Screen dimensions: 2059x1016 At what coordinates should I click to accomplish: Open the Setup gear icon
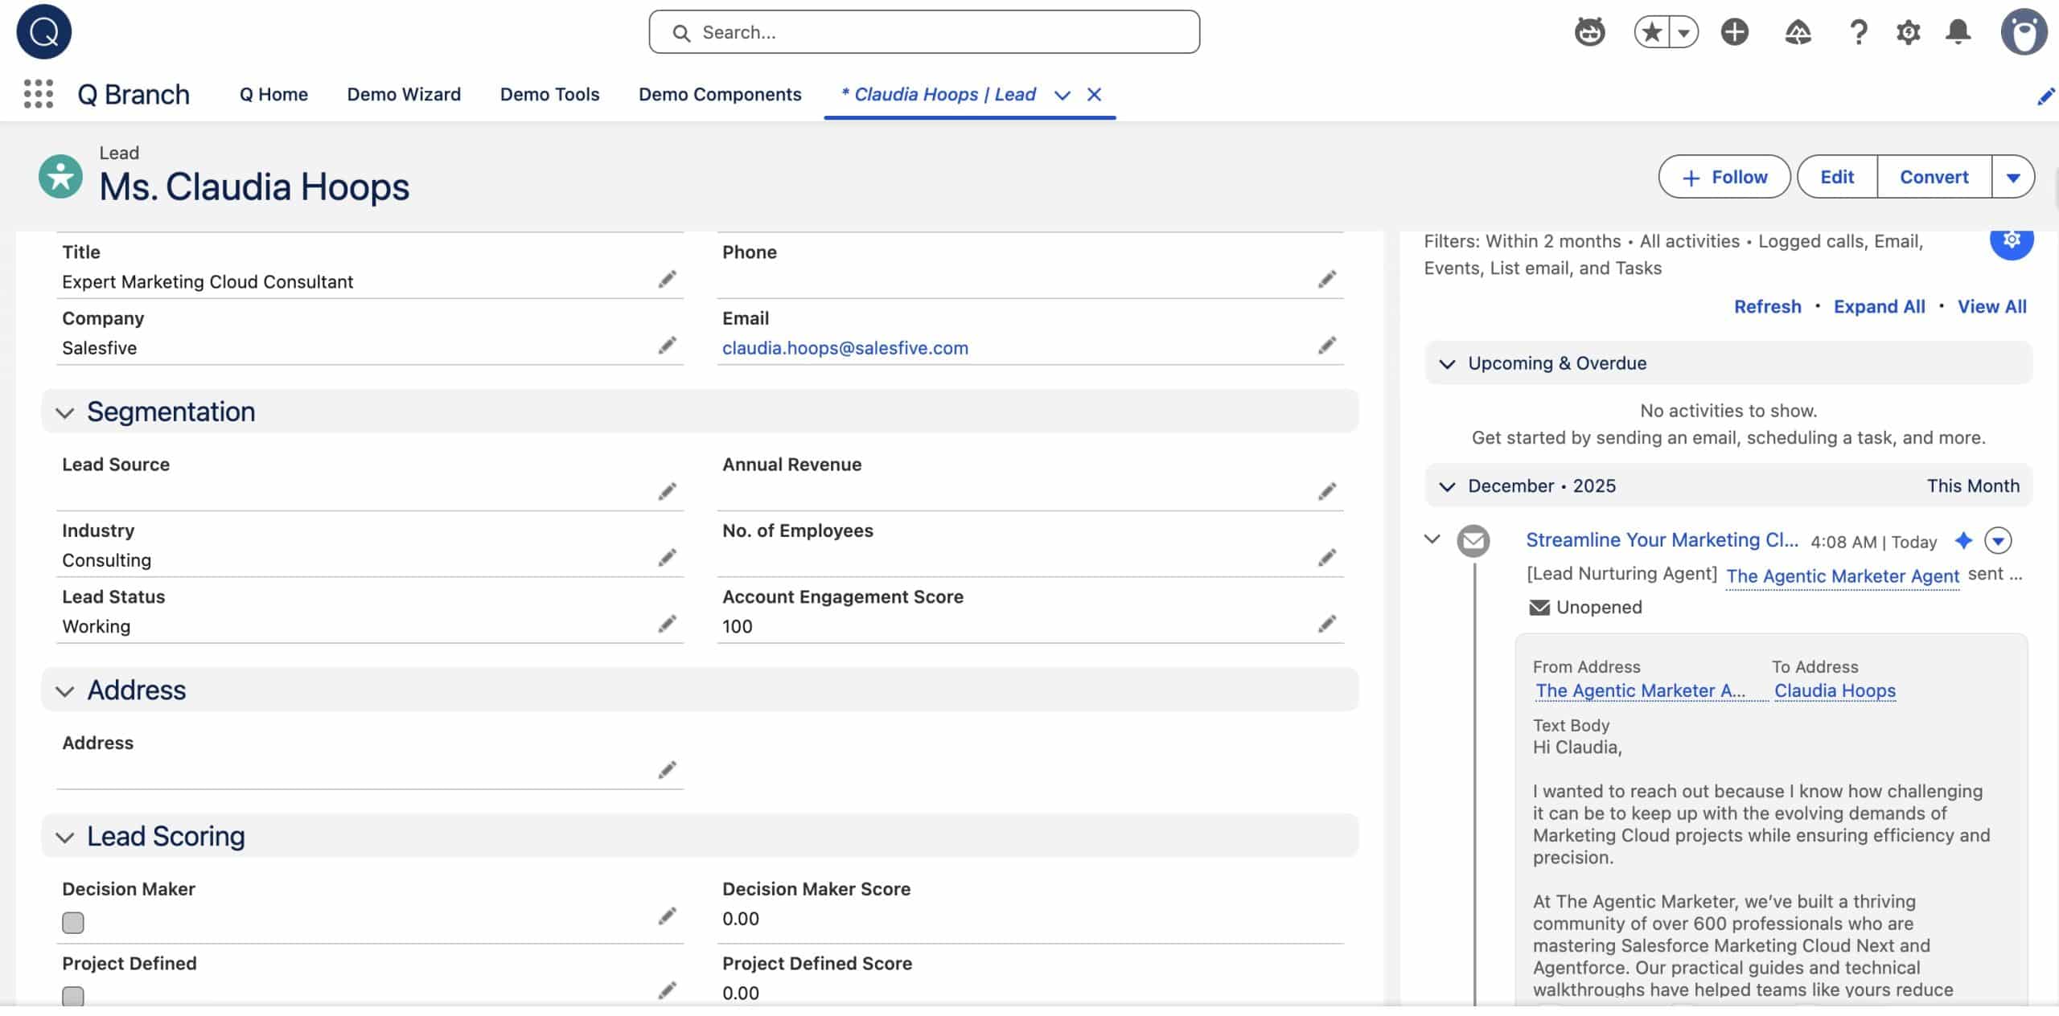pyautogui.click(x=1908, y=32)
